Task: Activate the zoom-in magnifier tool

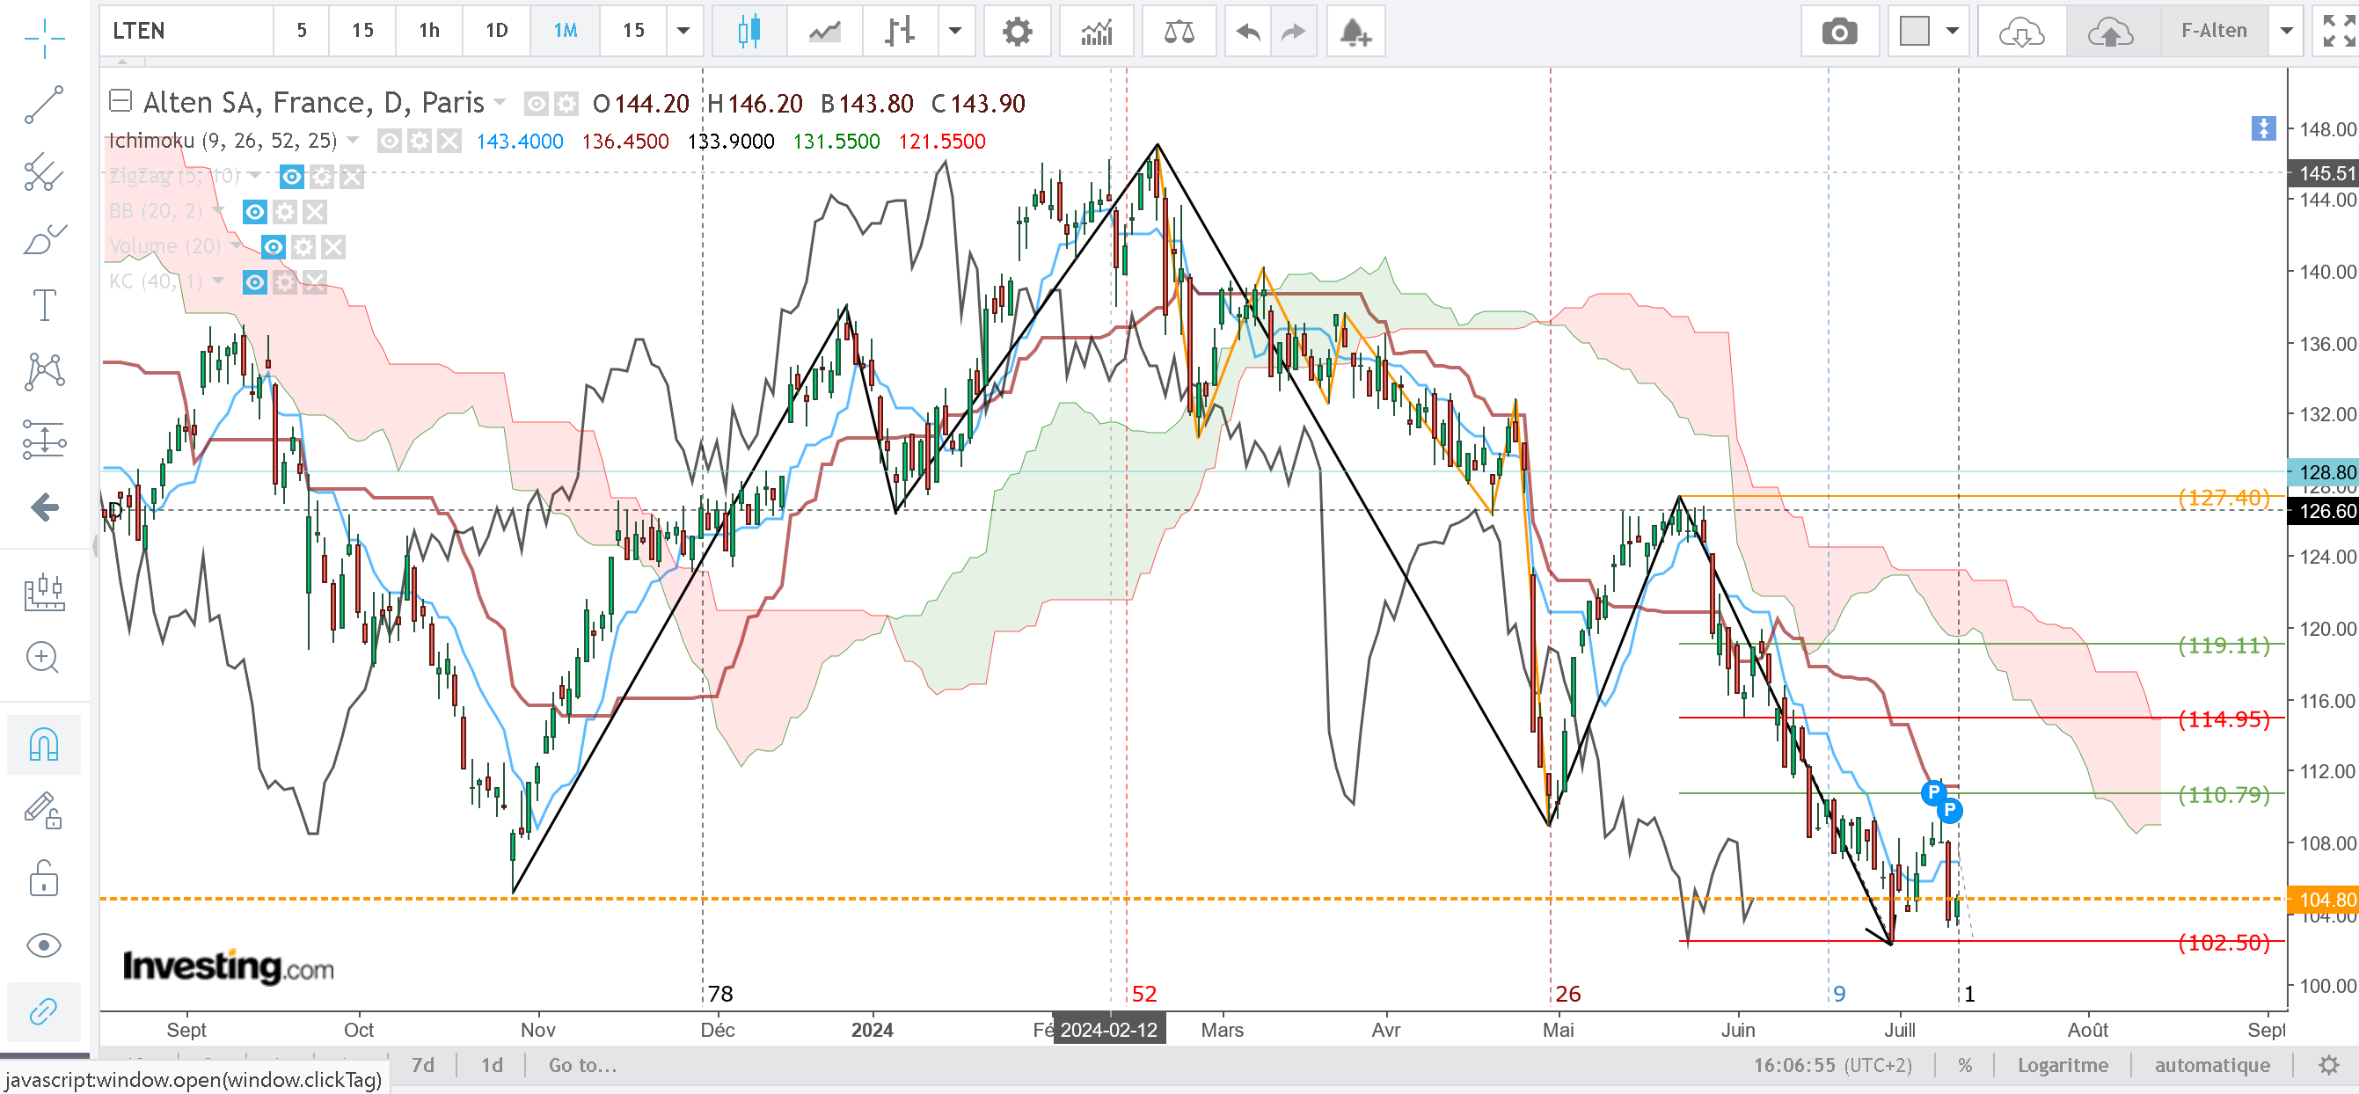Action: (x=43, y=657)
